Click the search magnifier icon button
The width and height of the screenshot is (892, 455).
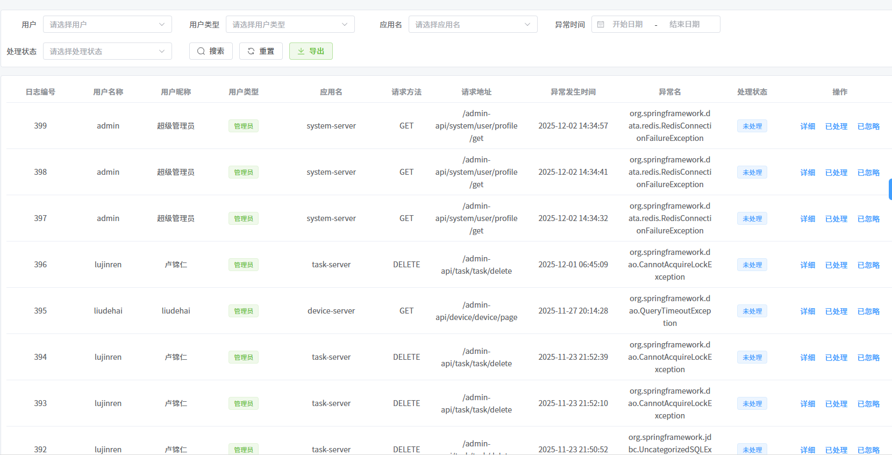(x=210, y=51)
